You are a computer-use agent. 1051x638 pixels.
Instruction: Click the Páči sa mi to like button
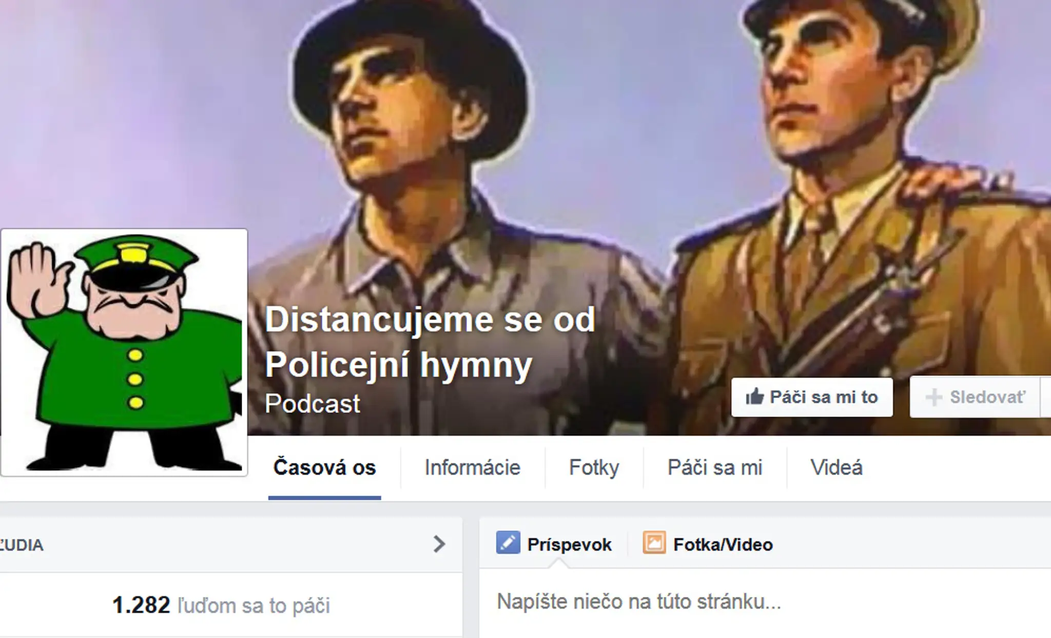(812, 397)
